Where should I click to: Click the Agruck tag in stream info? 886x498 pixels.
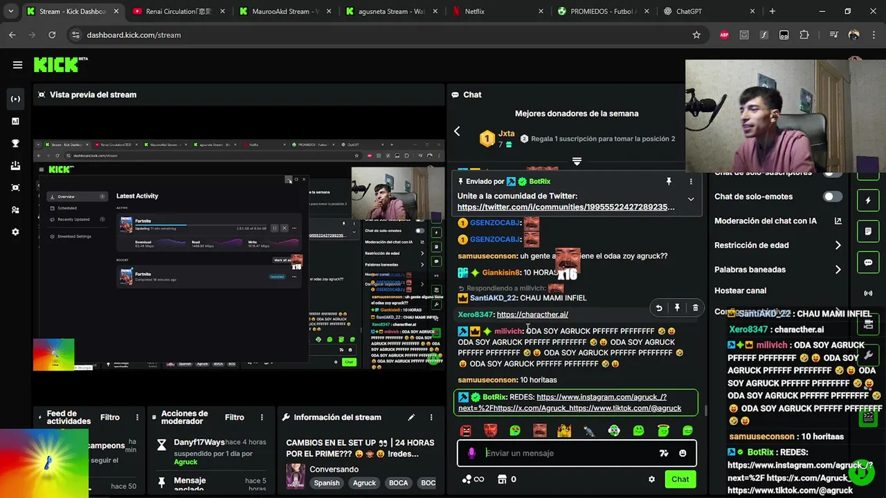pos(364,483)
